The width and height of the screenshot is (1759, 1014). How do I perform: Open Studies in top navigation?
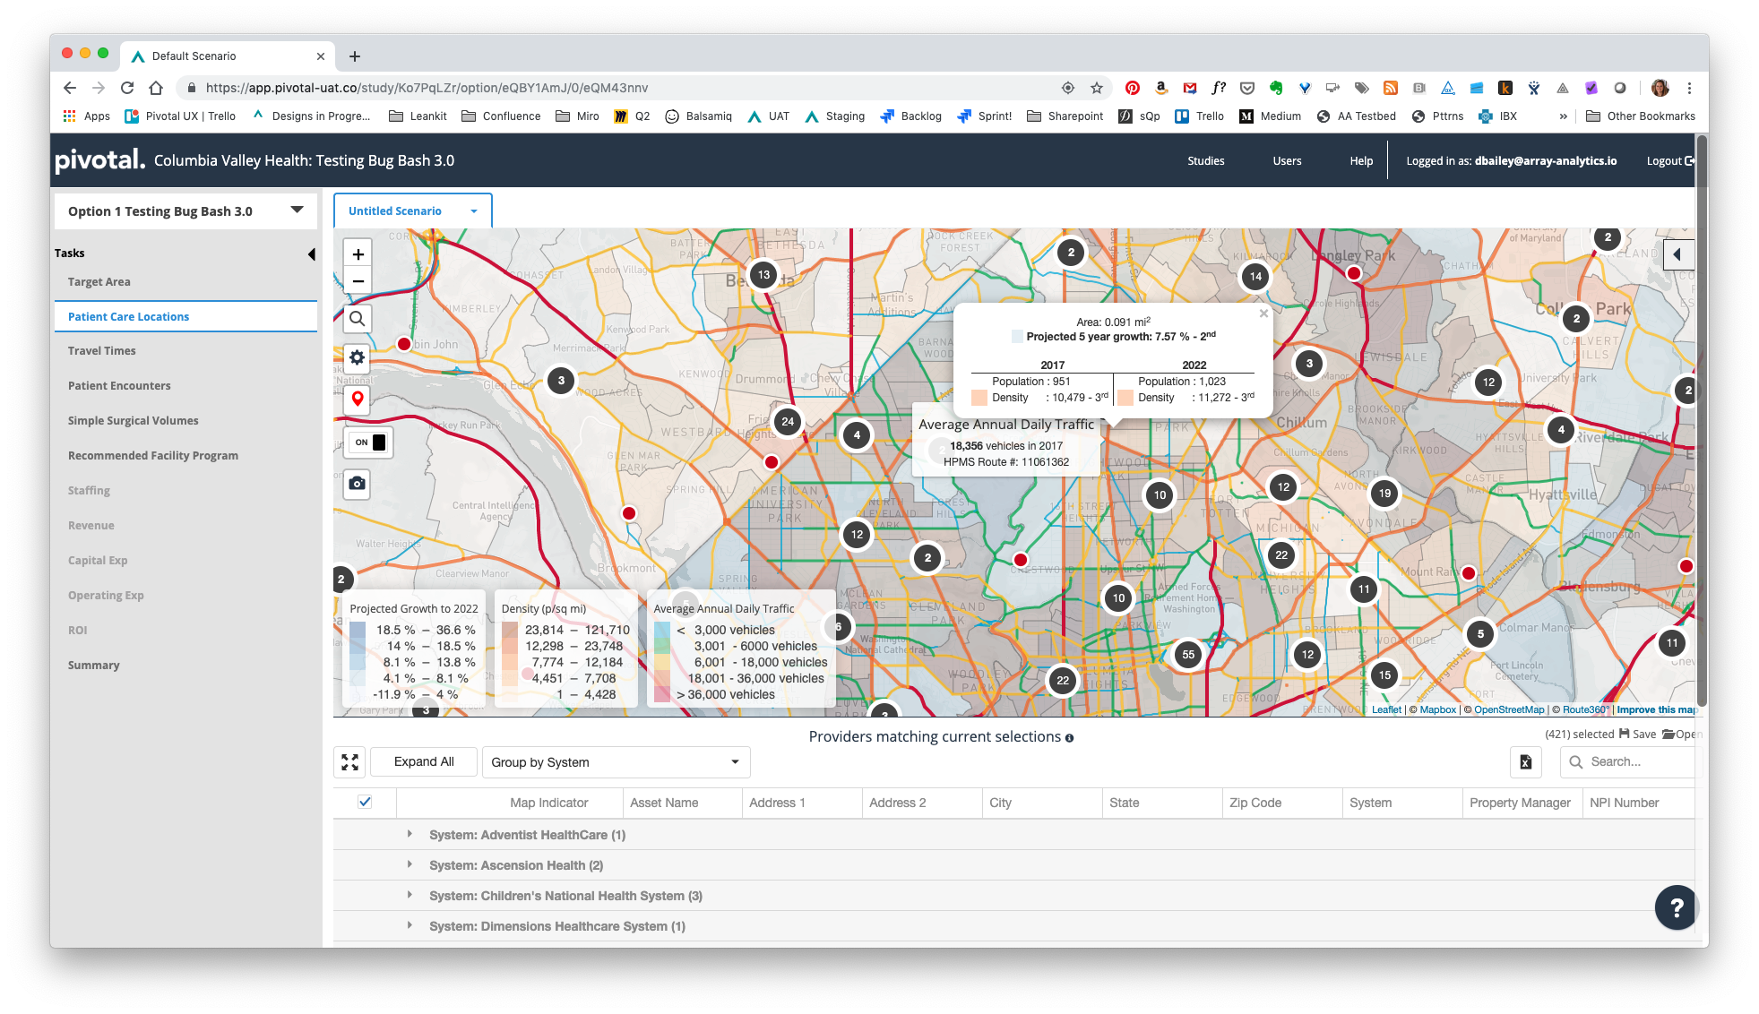click(x=1206, y=161)
